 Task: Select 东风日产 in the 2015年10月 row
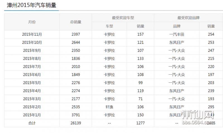177,42
